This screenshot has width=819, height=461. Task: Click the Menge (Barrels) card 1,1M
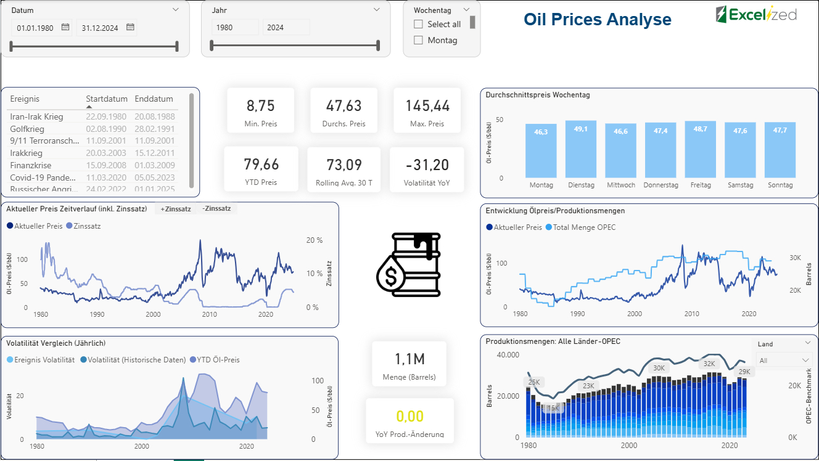pos(409,364)
